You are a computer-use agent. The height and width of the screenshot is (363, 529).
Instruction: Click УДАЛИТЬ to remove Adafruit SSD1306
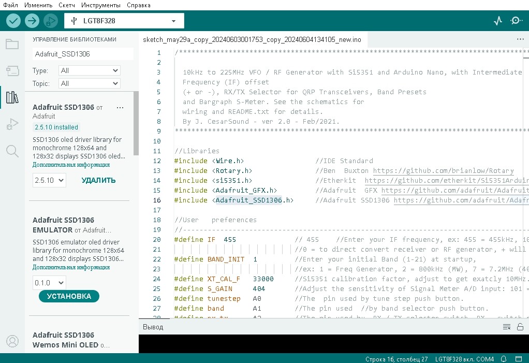(98, 180)
